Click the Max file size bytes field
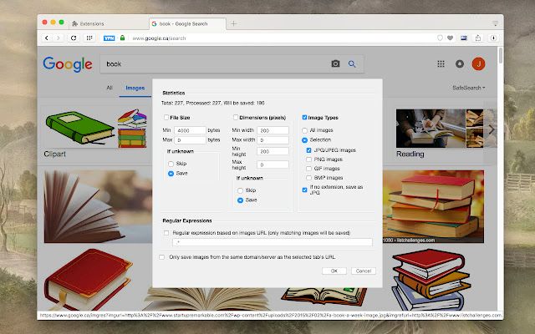Image resolution: width=535 pixels, height=334 pixels. [190, 140]
